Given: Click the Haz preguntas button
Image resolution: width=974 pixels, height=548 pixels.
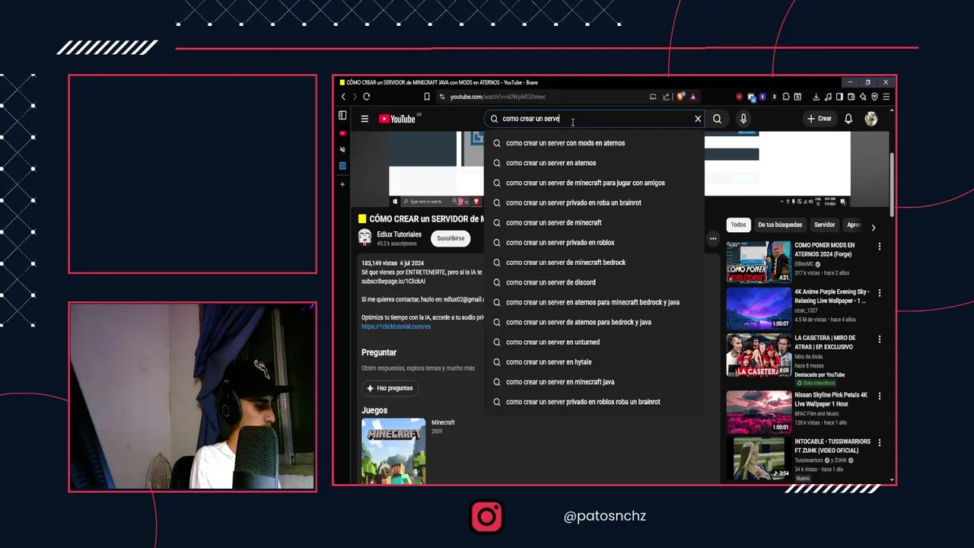Looking at the screenshot, I should pyautogui.click(x=390, y=388).
